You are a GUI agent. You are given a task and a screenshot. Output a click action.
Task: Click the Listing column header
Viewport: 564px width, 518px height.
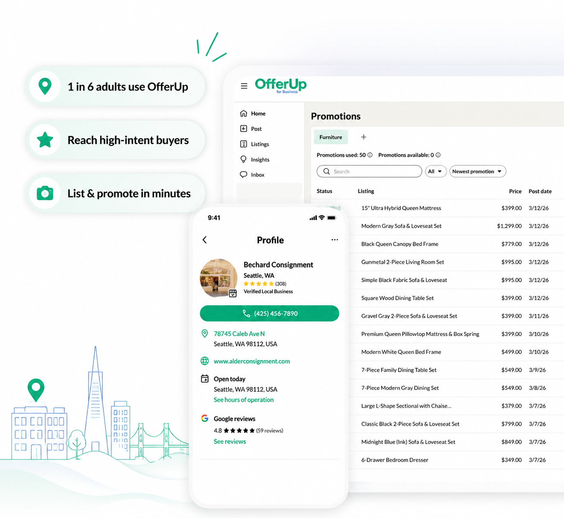[x=366, y=191]
